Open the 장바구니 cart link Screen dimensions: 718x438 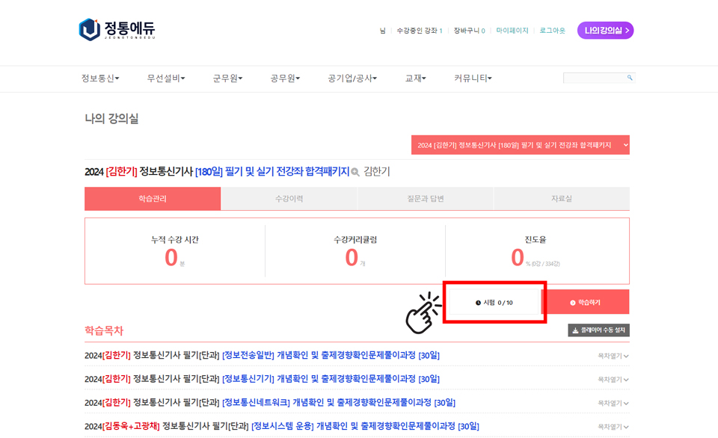(x=469, y=31)
